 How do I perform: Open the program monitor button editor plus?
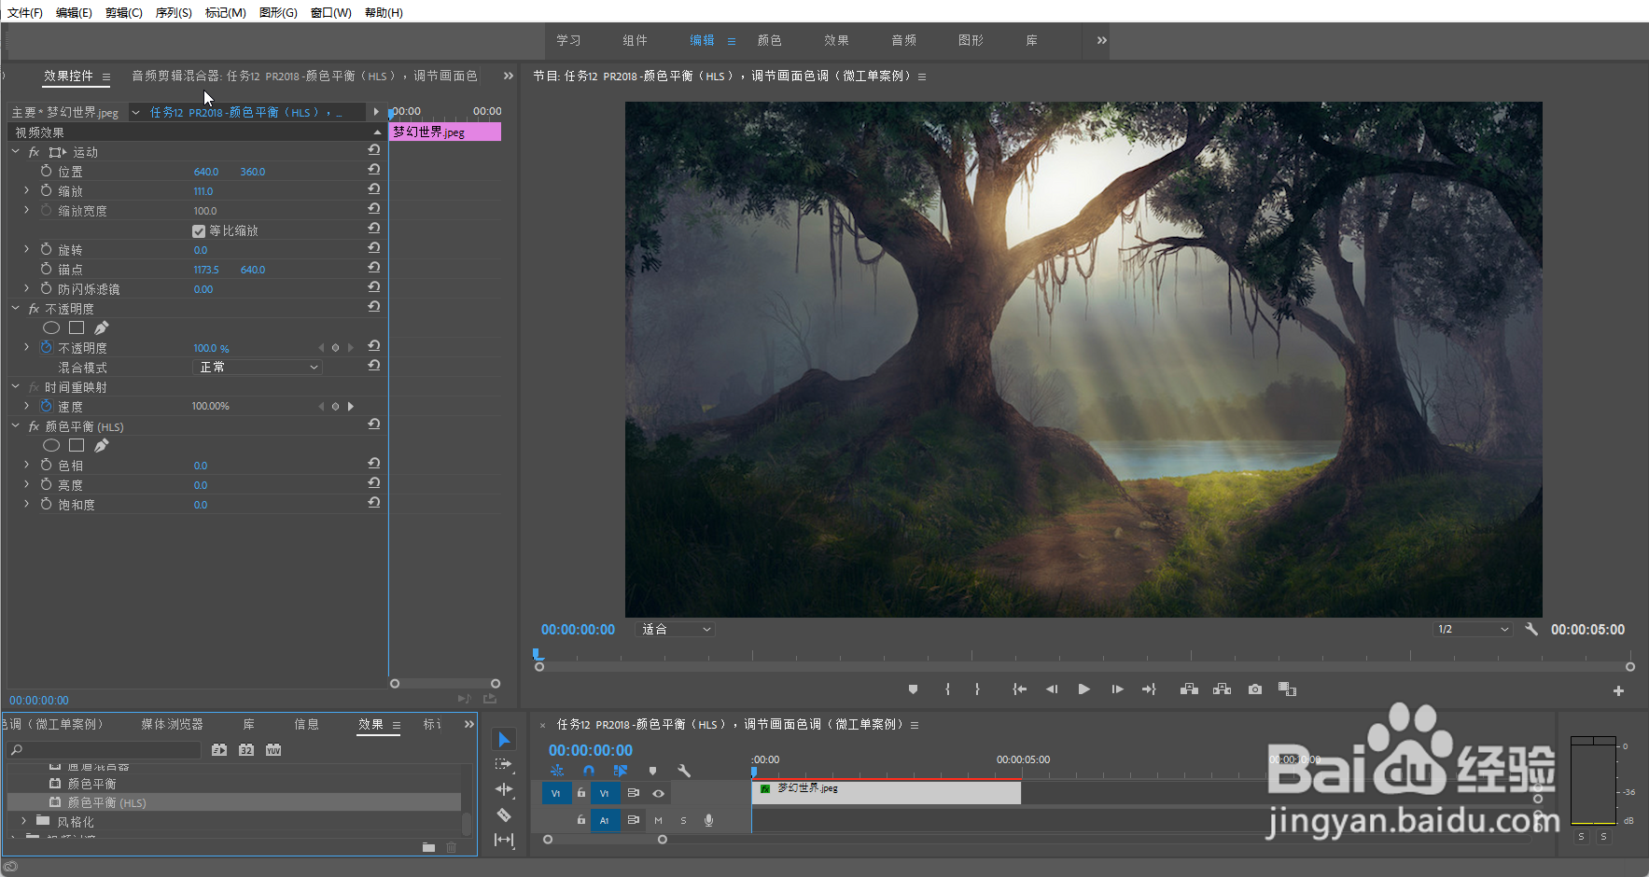[x=1618, y=691]
